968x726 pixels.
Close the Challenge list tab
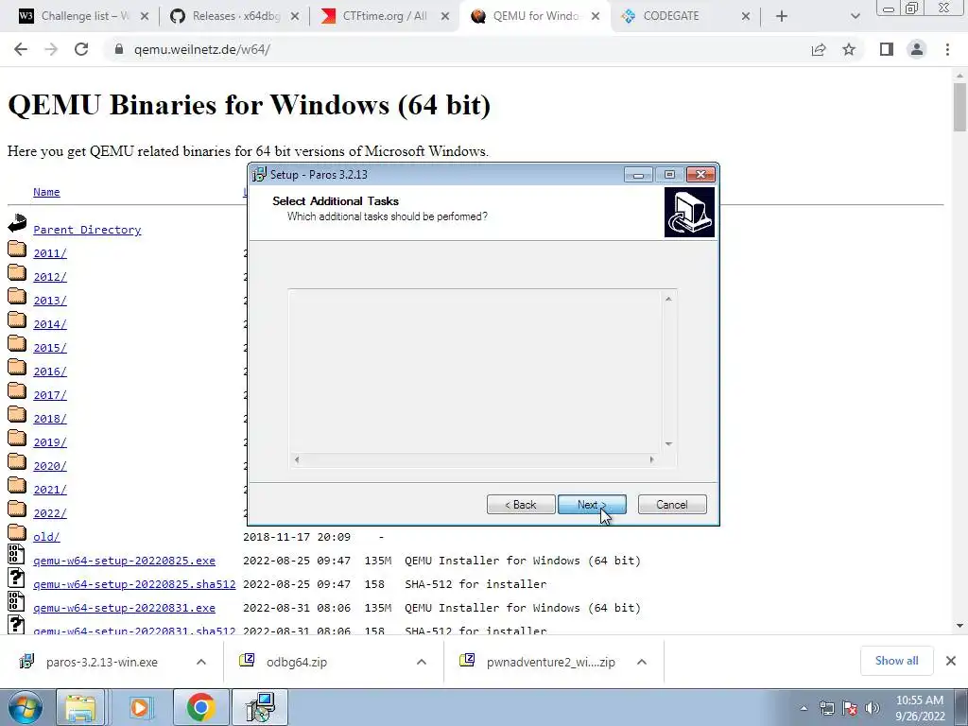[145, 16]
